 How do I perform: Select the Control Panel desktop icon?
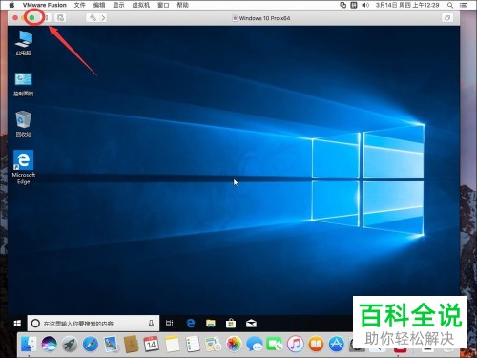pos(24,84)
